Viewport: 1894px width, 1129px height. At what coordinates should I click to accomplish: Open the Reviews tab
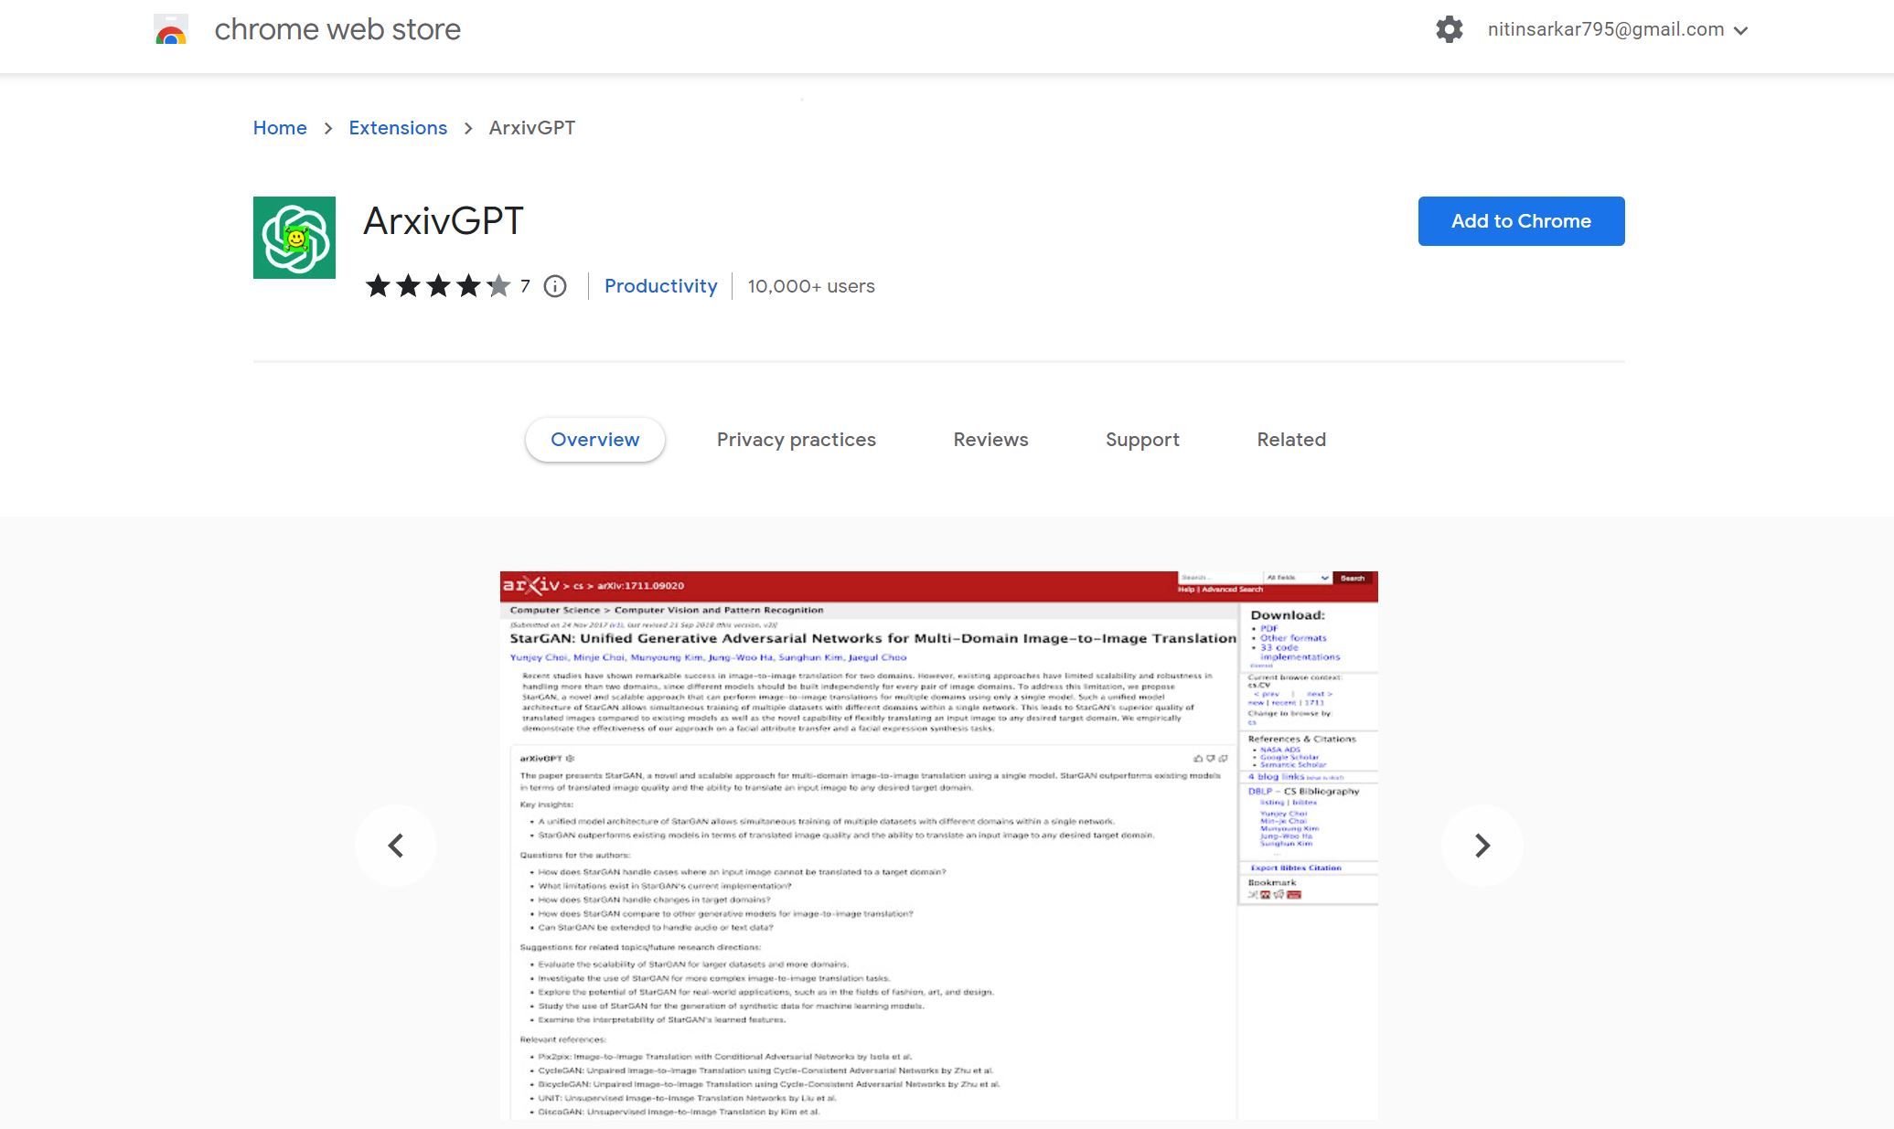pyautogui.click(x=990, y=440)
